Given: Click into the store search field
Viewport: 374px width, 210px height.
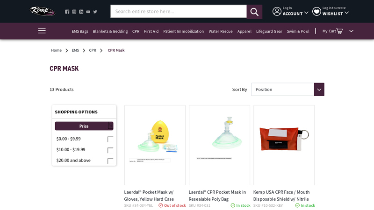Looking at the screenshot, I should 179,11.
